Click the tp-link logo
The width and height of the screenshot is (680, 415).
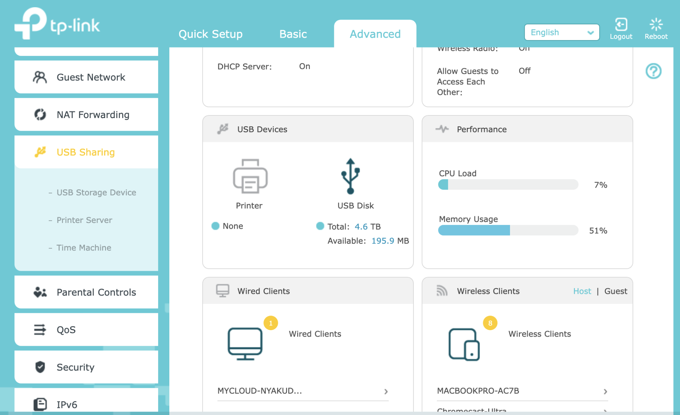(x=57, y=24)
